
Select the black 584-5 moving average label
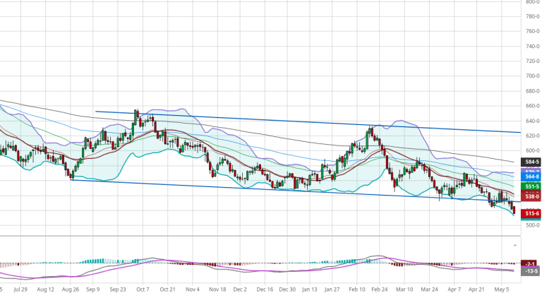point(530,162)
